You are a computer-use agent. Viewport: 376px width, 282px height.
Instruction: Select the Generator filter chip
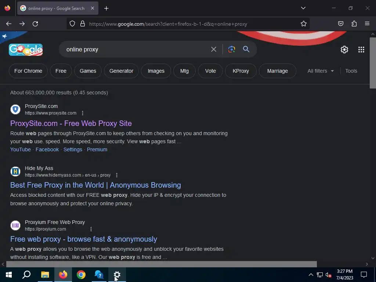(121, 71)
